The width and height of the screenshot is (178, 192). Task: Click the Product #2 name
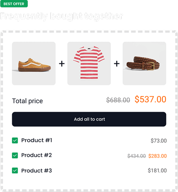click(36, 155)
